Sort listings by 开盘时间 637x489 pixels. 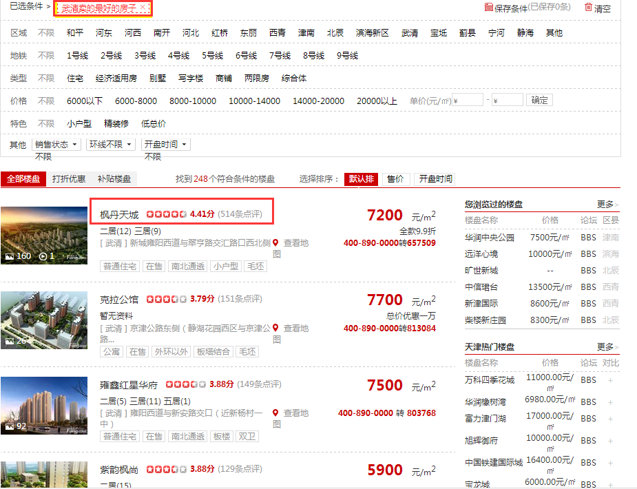[x=435, y=179]
